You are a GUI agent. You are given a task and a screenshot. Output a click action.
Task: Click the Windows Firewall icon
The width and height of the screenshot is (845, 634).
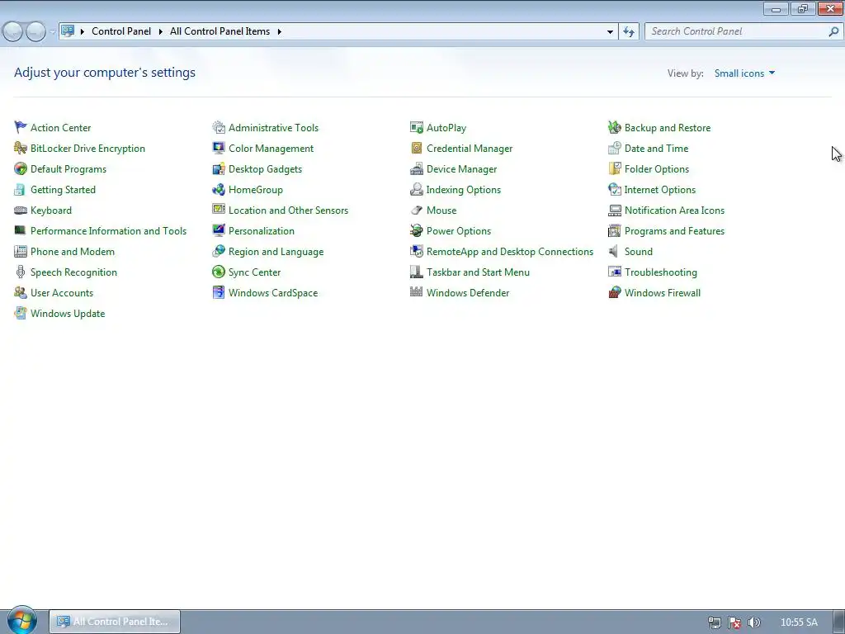(x=614, y=293)
